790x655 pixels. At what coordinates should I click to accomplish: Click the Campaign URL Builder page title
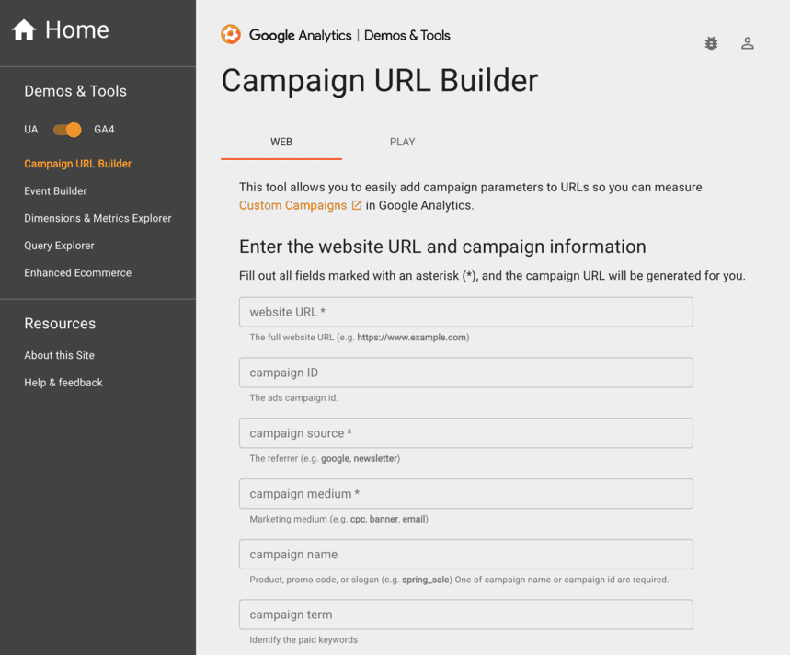[380, 81]
